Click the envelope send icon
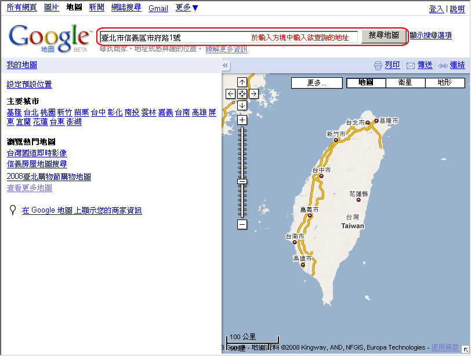 pos(411,66)
